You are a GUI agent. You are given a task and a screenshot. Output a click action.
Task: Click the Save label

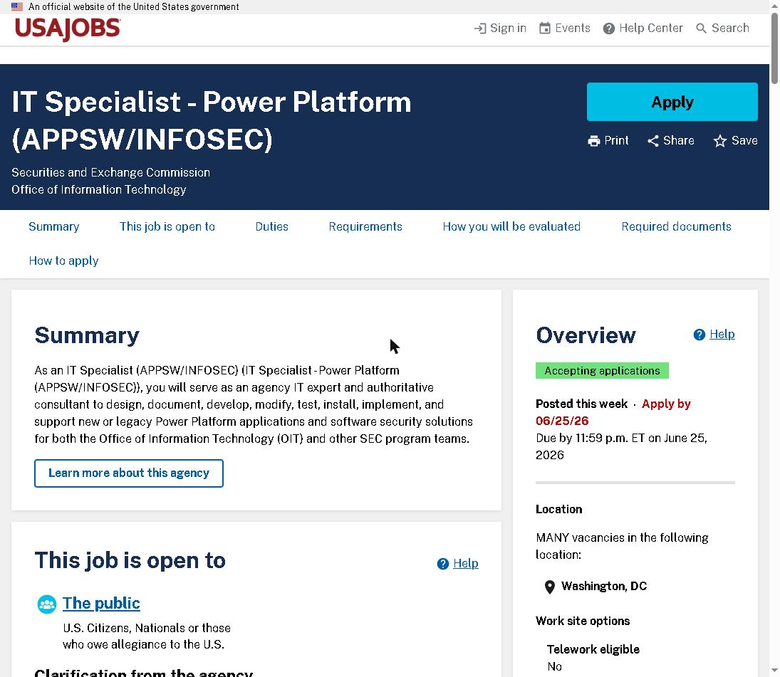(744, 141)
